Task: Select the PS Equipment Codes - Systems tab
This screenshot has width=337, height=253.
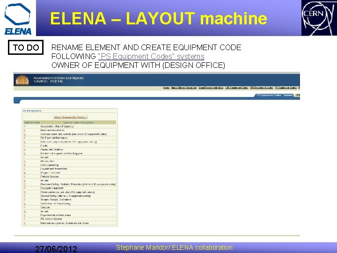Action: click(x=274, y=95)
